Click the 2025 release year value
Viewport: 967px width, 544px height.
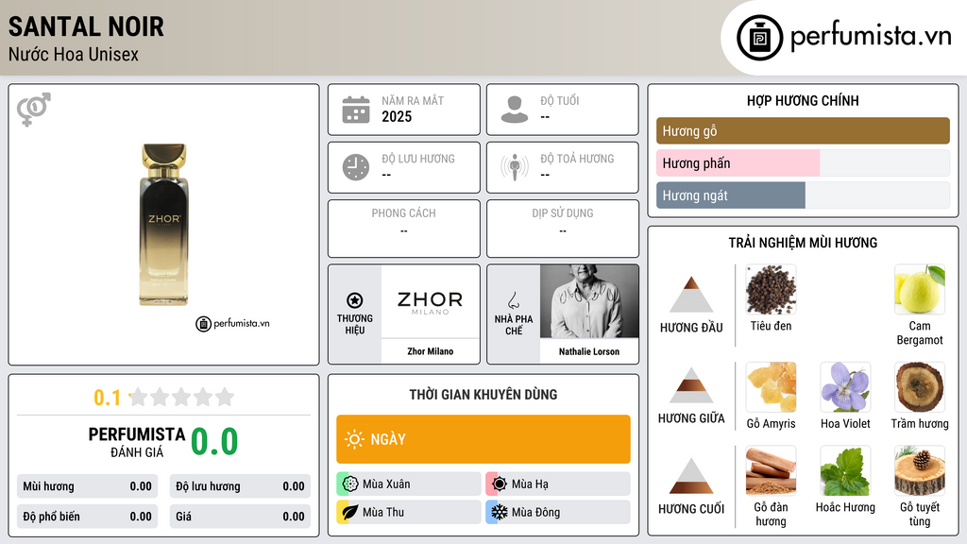click(x=397, y=116)
